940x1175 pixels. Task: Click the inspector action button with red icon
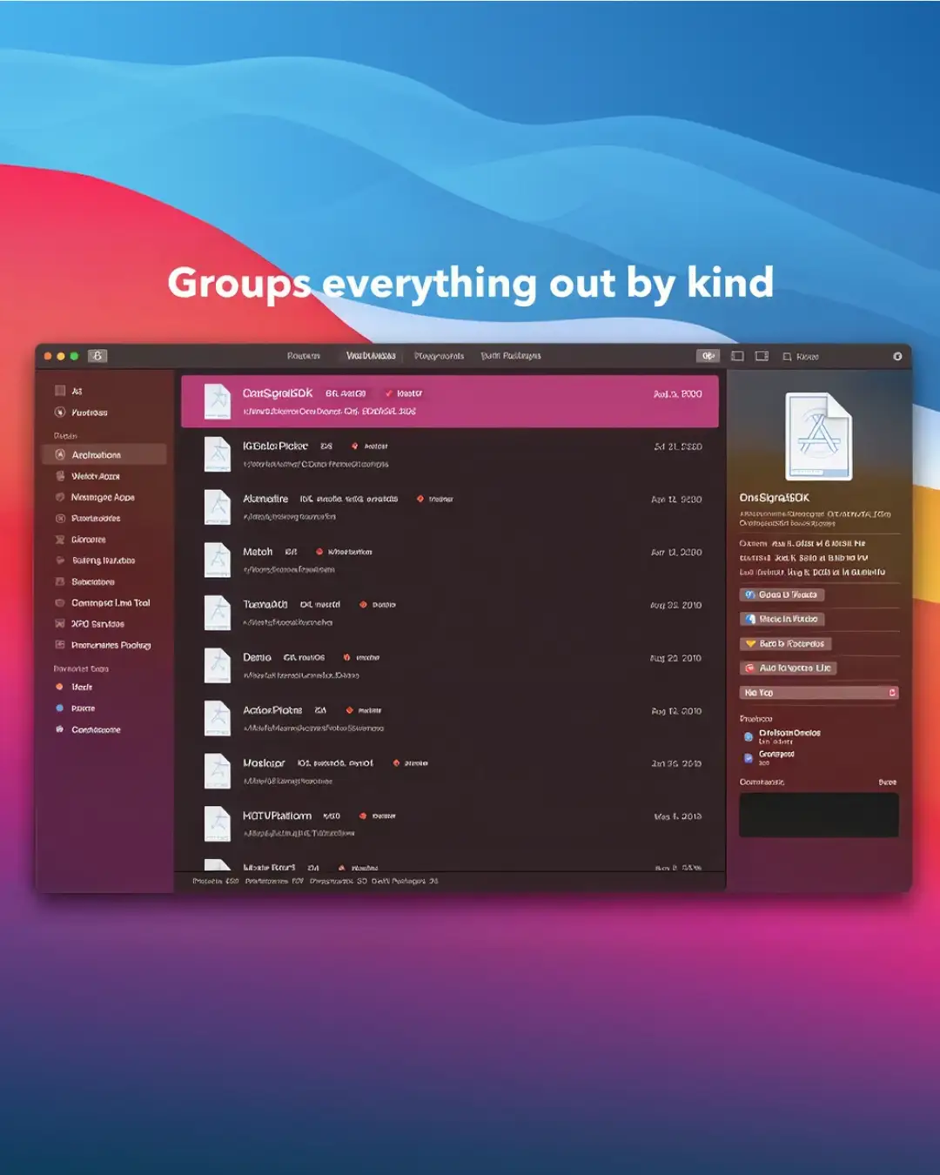click(x=789, y=668)
